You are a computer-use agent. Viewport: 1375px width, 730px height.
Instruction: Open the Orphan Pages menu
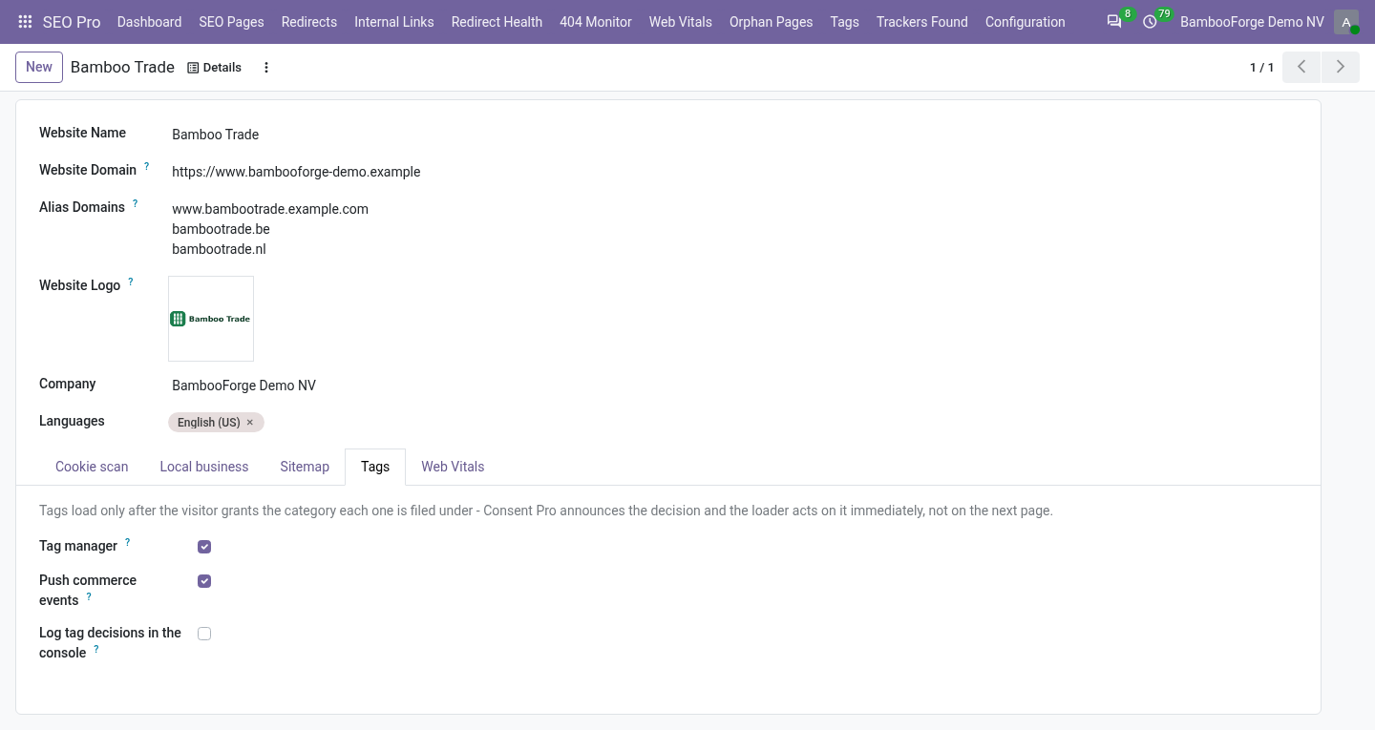pyautogui.click(x=771, y=22)
